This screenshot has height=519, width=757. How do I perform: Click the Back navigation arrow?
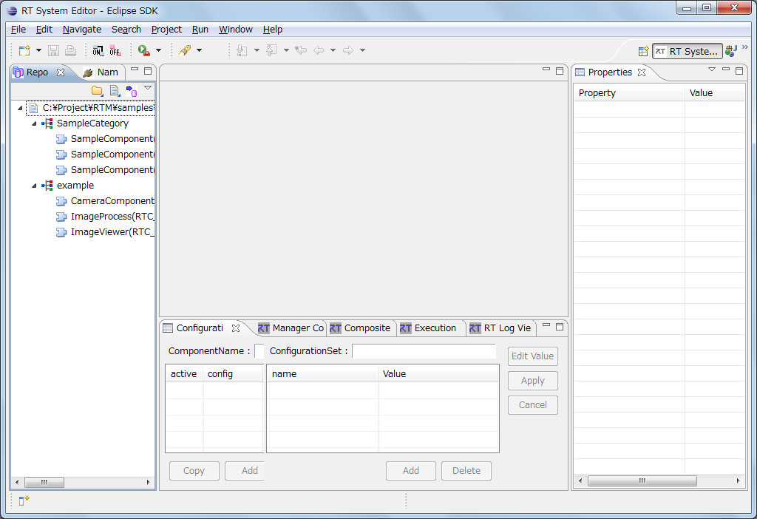click(319, 50)
